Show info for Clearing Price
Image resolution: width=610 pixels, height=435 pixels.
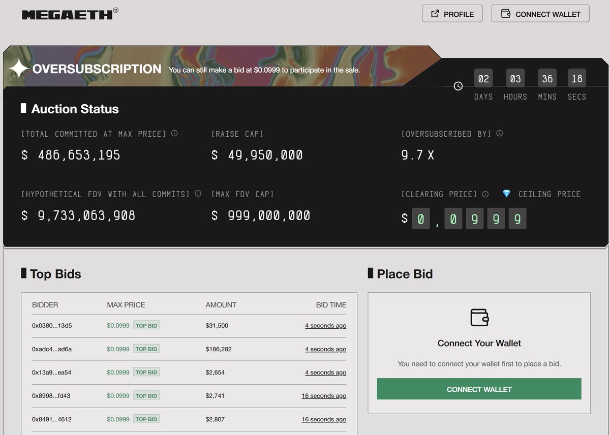click(485, 194)
